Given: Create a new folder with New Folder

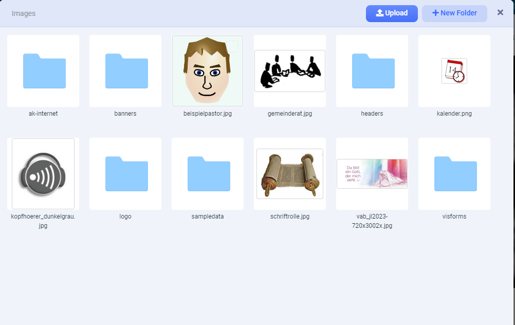Looking at the screenshot, I should tap(454, 13).
